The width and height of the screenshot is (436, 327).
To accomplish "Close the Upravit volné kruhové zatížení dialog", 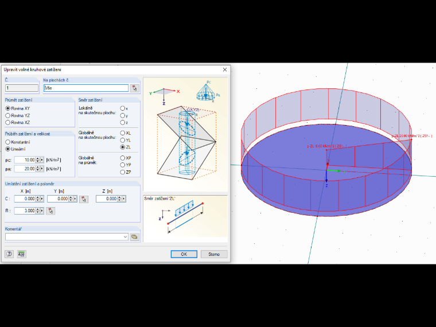I will tap(225, 69).
